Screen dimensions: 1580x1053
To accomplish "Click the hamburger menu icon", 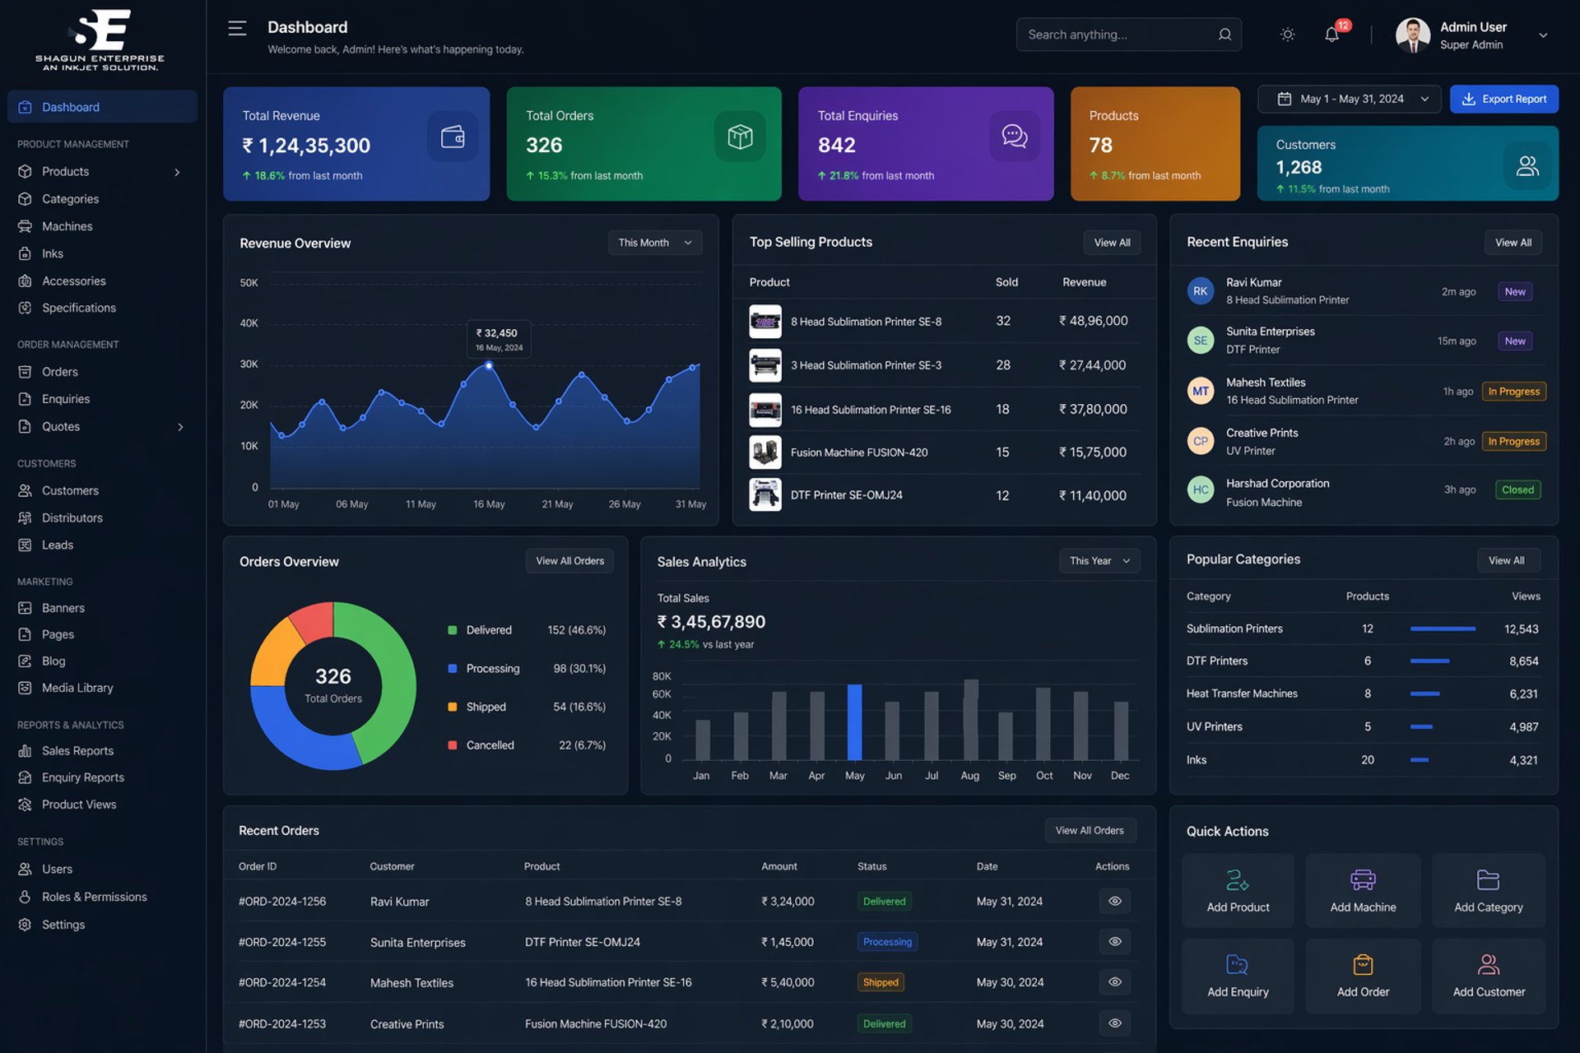I will [x=237, y=29].
